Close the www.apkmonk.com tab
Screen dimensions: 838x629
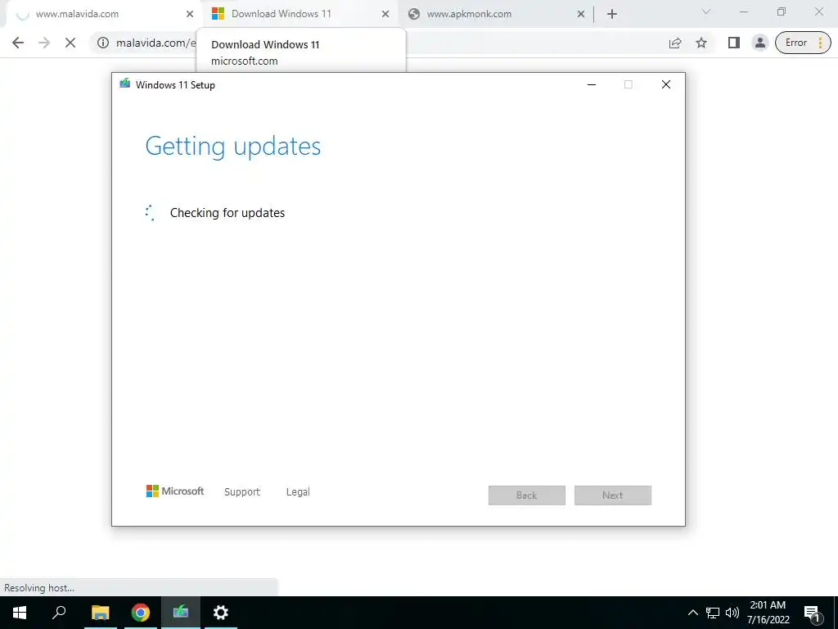coord(580,14)
